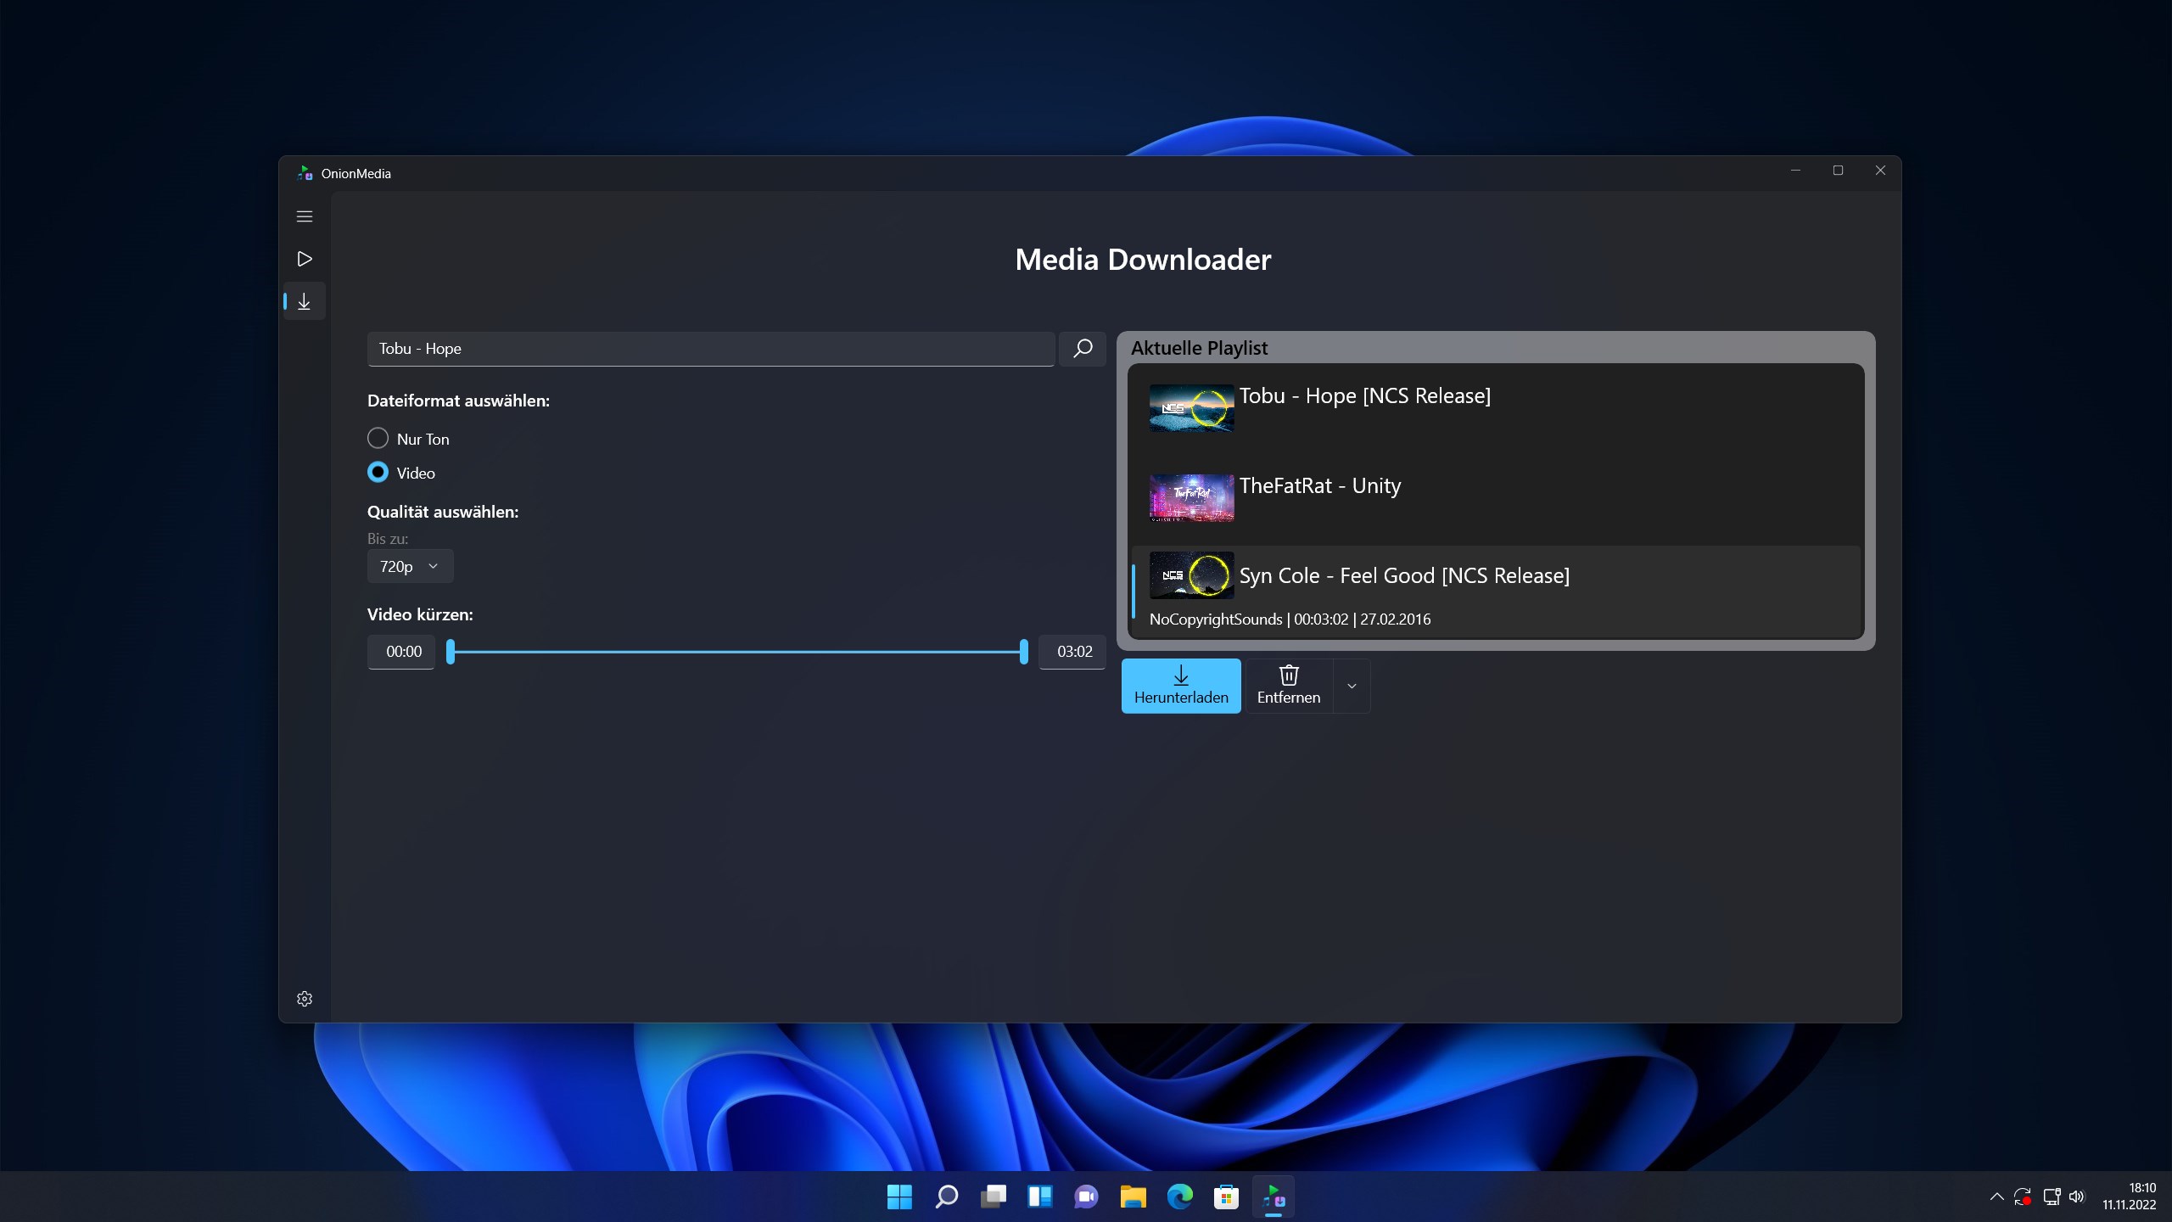Open Windows taskbar search
This screenshot has height=1222, width=2172.
click(x=946, y=1197)
